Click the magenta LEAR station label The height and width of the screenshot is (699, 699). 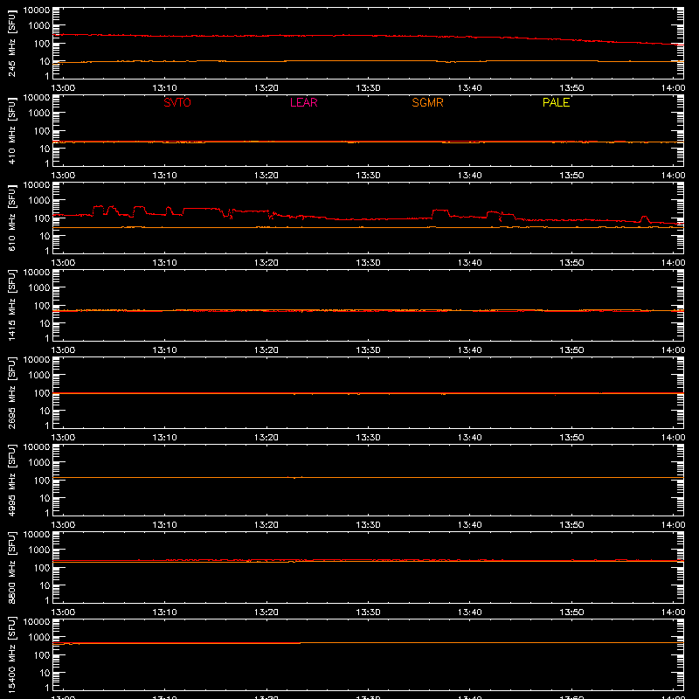[x=303, y=102]
